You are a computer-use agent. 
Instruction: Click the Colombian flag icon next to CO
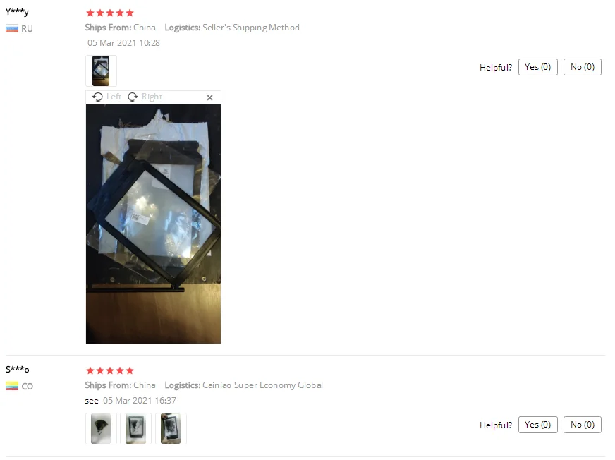click(12, 386)
